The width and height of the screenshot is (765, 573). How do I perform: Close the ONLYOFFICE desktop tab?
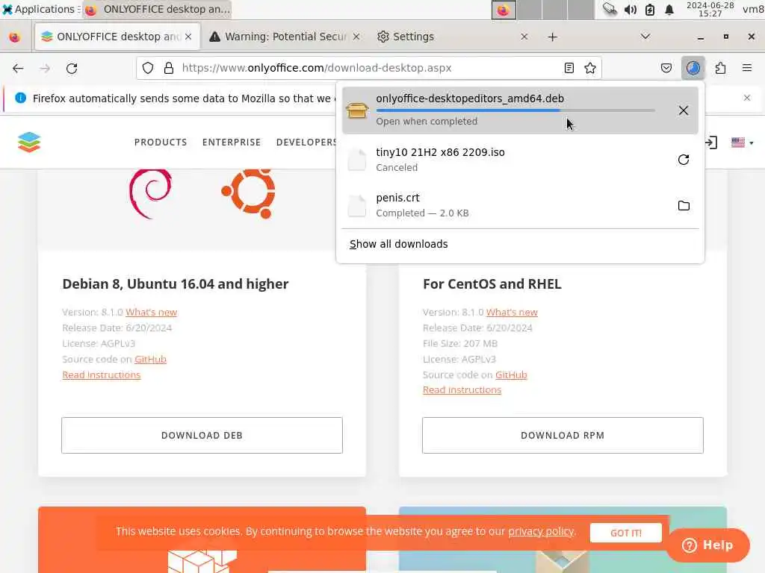[x=188, y=37]
